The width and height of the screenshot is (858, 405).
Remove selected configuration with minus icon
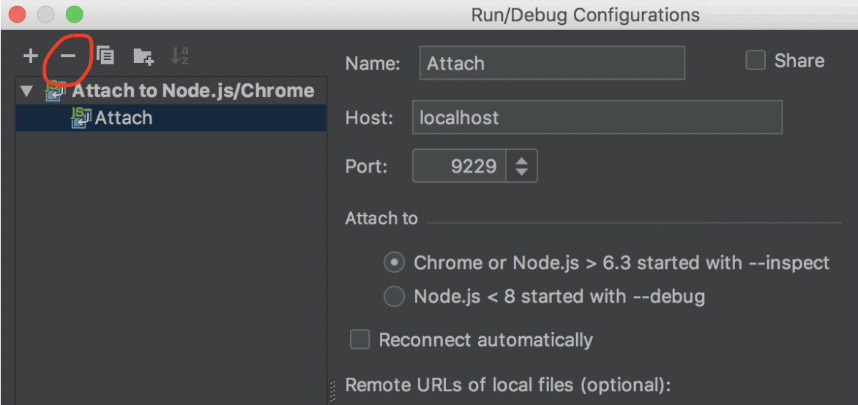[x=67, y=56]
